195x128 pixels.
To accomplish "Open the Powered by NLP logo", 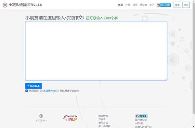I will 70,118.
